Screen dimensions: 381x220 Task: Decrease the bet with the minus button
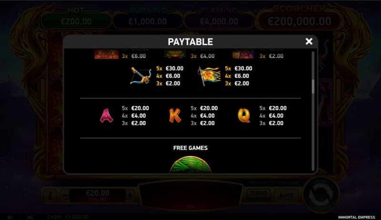(x=64, y=195)
